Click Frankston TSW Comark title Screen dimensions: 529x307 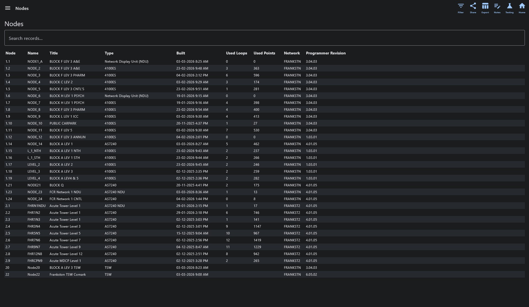pos(68,275)
